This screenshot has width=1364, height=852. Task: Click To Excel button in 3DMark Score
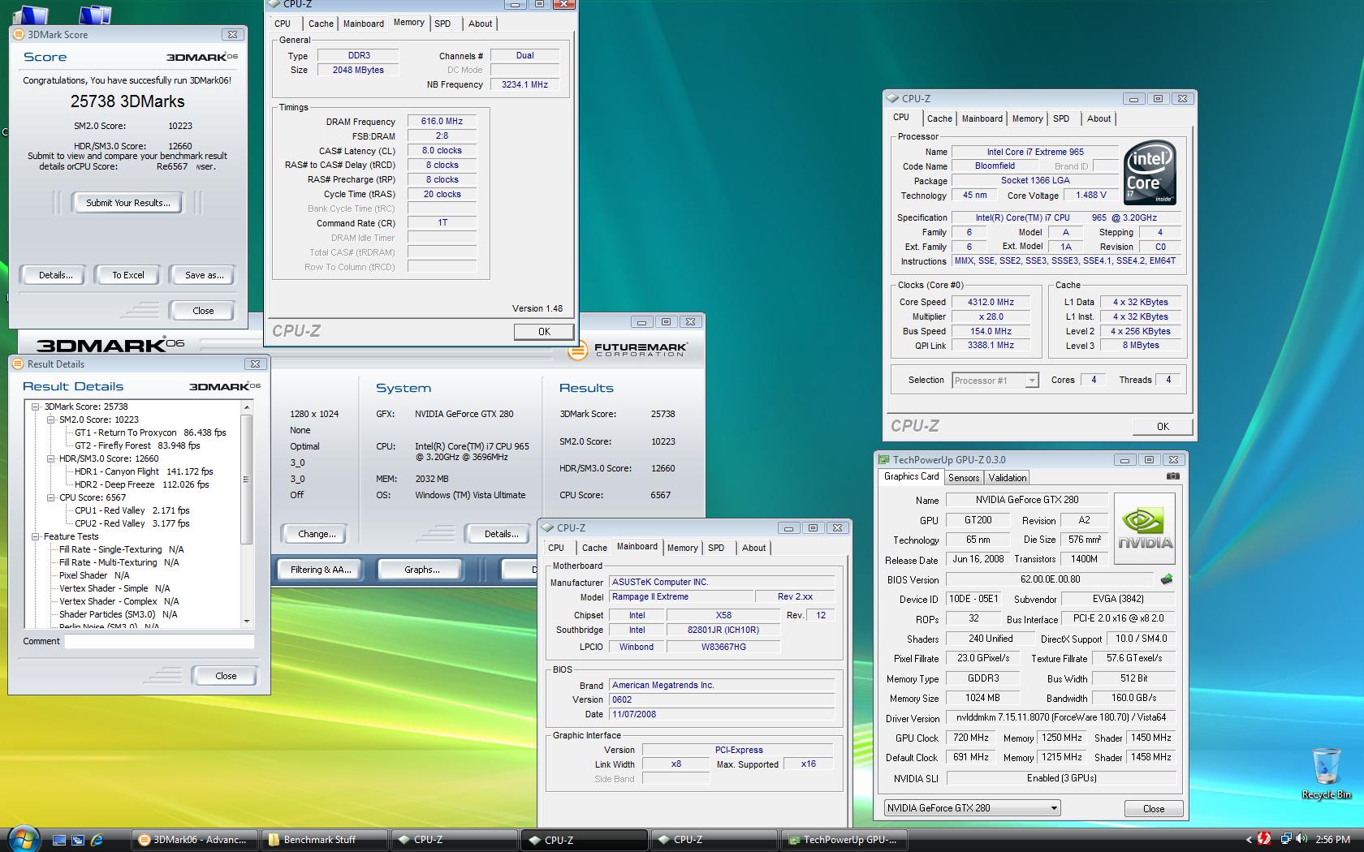coord(128,275)
